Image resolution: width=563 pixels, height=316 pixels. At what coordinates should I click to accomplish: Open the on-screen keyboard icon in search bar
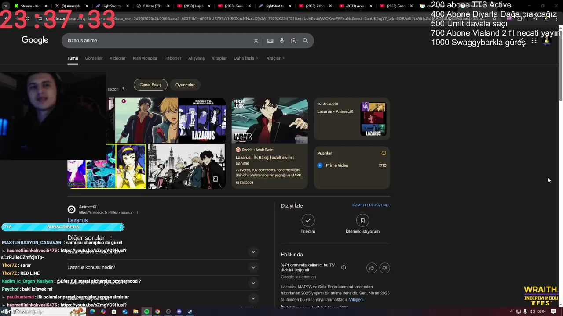271,40
